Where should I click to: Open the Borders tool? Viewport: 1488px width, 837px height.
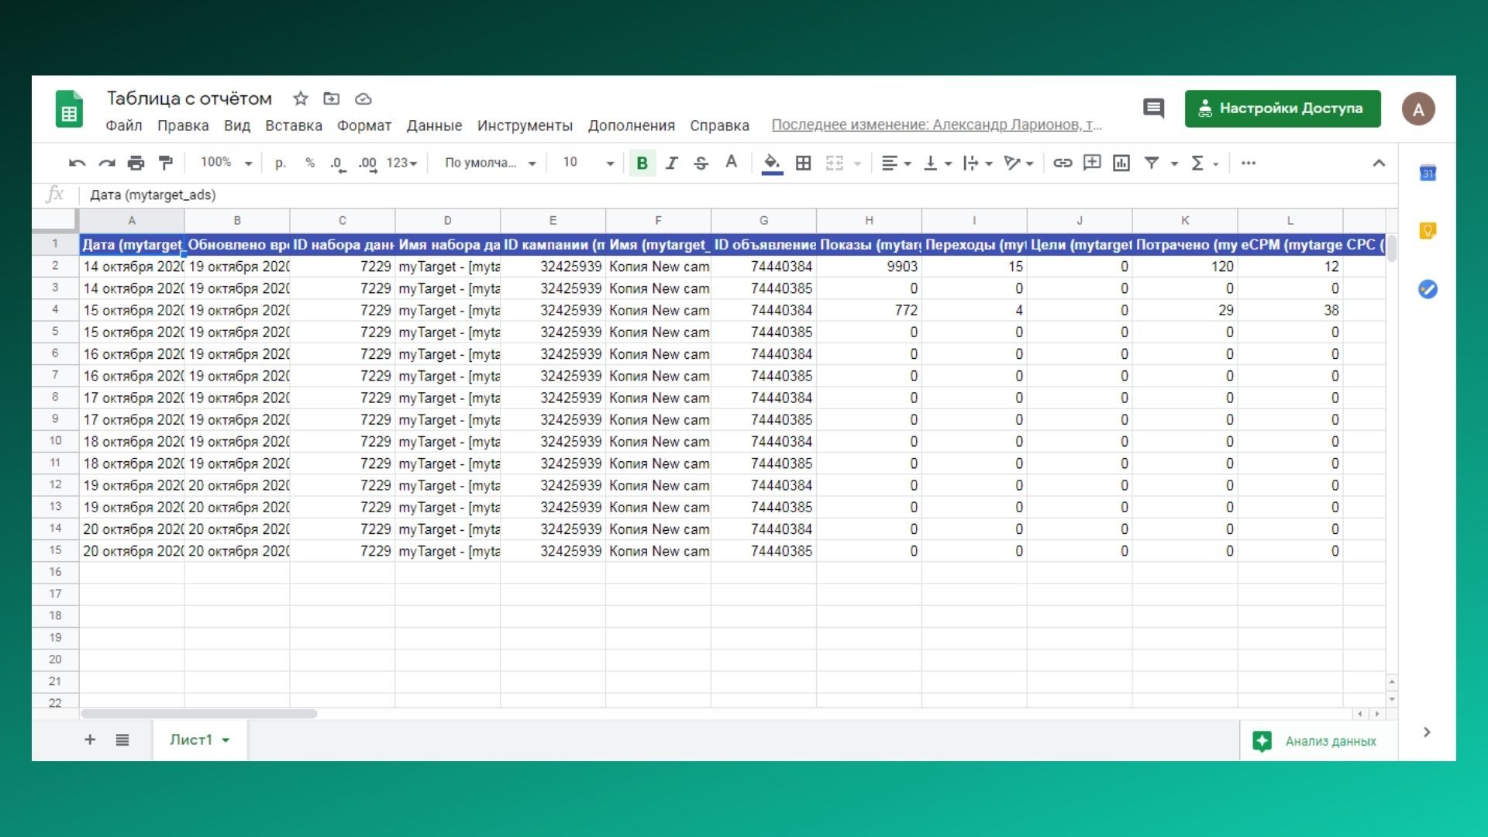(x=804, y=163)
